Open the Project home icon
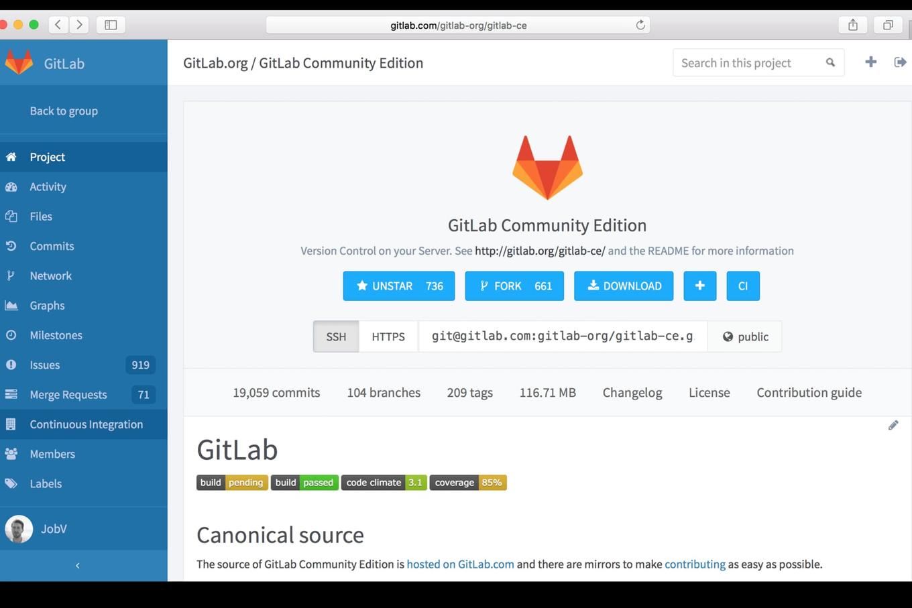 (x=11, y=157)
